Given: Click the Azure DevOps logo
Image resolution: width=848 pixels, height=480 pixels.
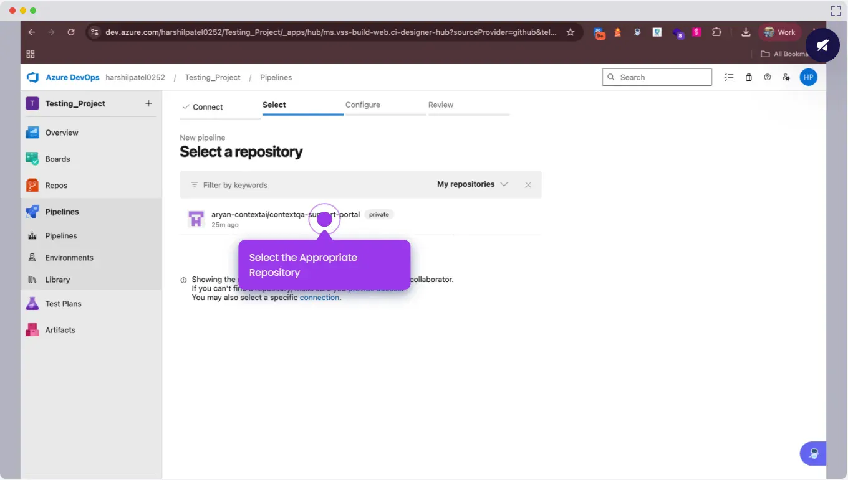Looking at the screenshot, I should [x=32, y=77].
